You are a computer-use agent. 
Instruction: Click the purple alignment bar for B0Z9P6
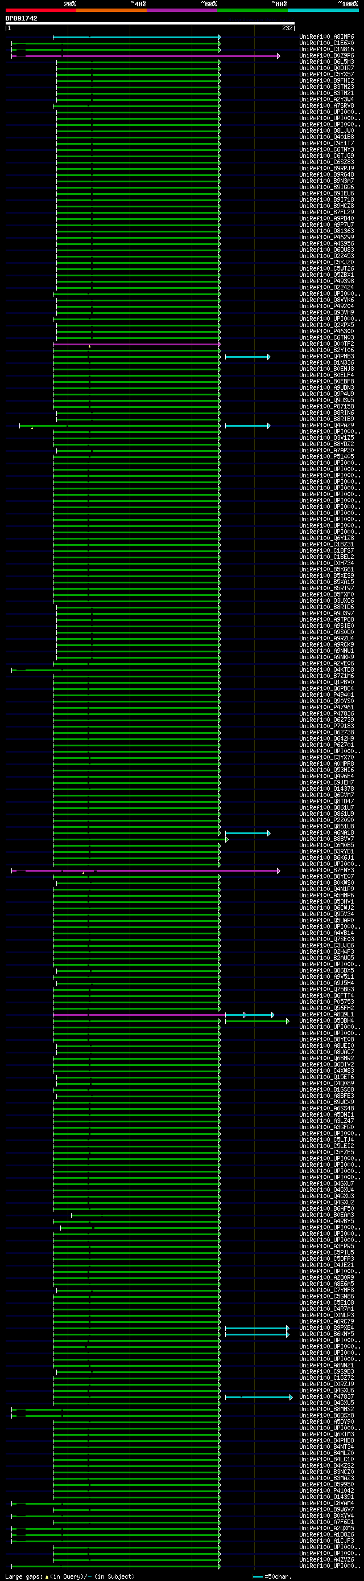coord(145,56)
